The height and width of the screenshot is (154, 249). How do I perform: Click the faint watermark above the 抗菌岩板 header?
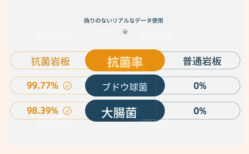click(54, 36)
